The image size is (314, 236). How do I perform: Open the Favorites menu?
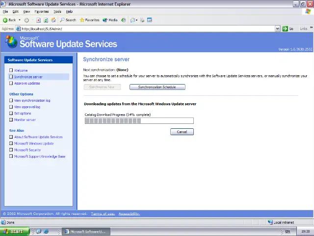(x=42, y=12)
